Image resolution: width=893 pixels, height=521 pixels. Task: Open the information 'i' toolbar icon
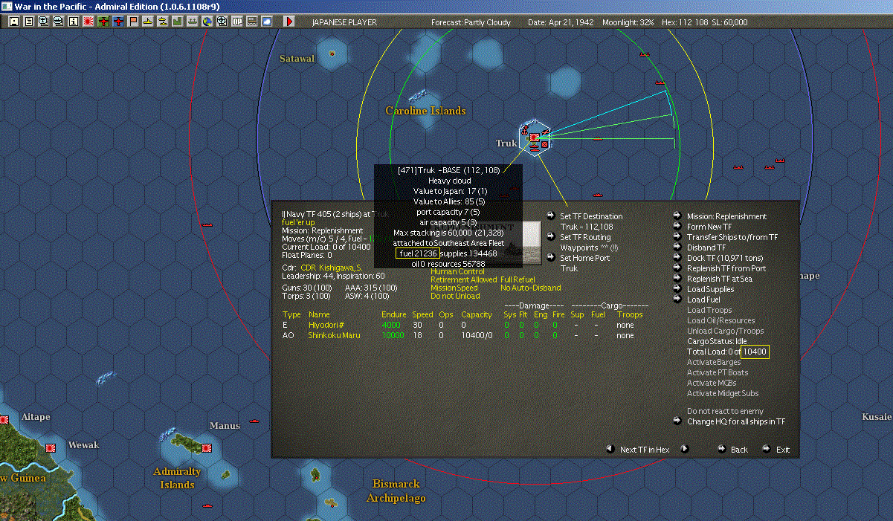tap(74, 22)
